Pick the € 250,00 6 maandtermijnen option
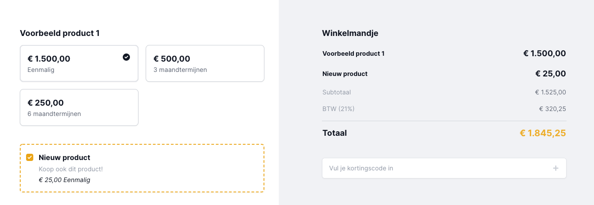The width and height of the screenshot is (594, 205). [x=79, y=107]
